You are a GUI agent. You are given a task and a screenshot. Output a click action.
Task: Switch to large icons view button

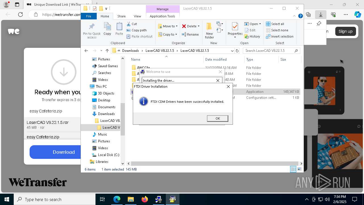(299, 169)
